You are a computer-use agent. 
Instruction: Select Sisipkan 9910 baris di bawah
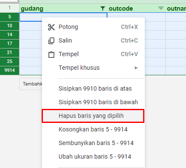click(93, 102)
